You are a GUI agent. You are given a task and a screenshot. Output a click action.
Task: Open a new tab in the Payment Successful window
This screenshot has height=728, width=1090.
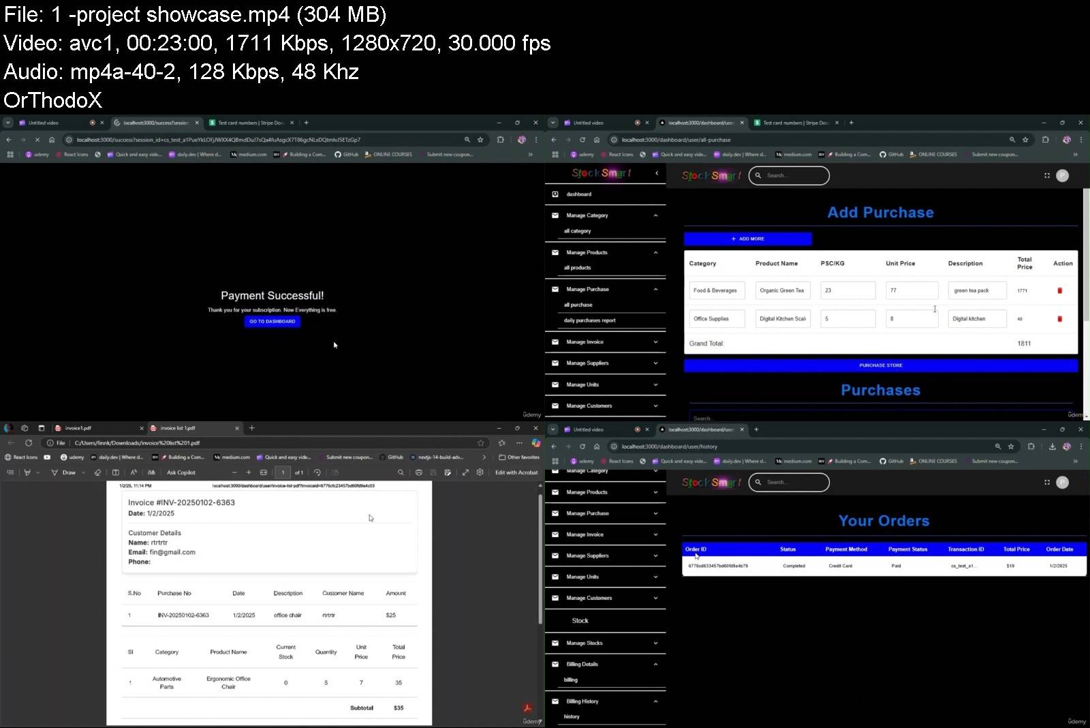(x=307, y=123)
